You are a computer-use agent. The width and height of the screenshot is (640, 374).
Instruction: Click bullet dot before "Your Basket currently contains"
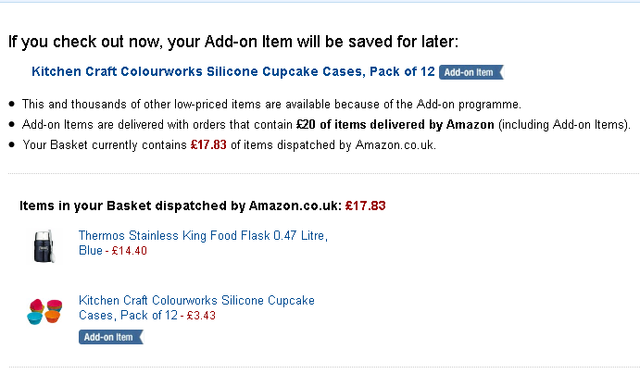coord(11,145)
